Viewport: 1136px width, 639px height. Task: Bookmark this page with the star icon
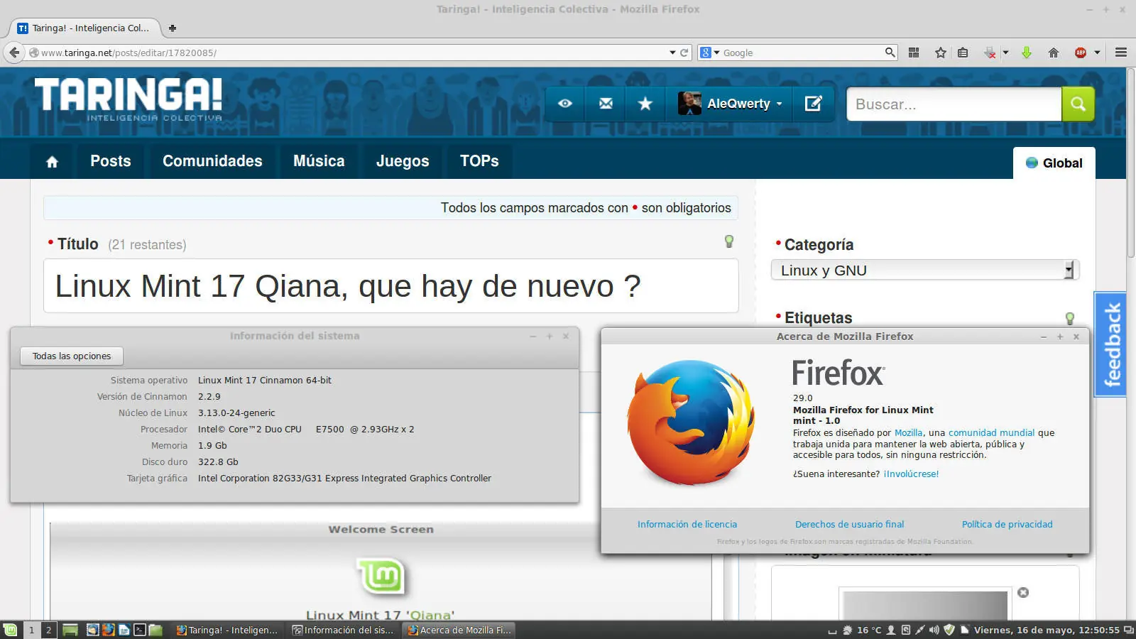click(x=941, y=53)
